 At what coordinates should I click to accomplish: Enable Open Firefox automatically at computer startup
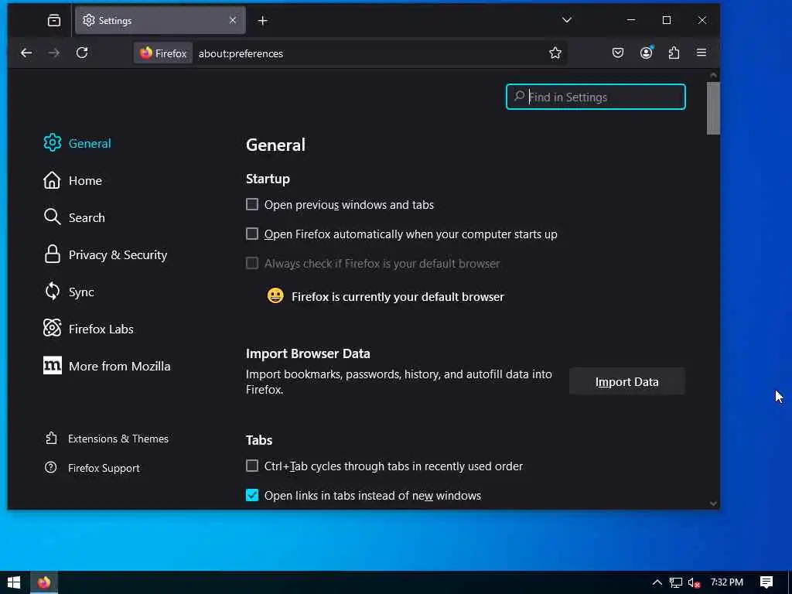coord(252,234)
